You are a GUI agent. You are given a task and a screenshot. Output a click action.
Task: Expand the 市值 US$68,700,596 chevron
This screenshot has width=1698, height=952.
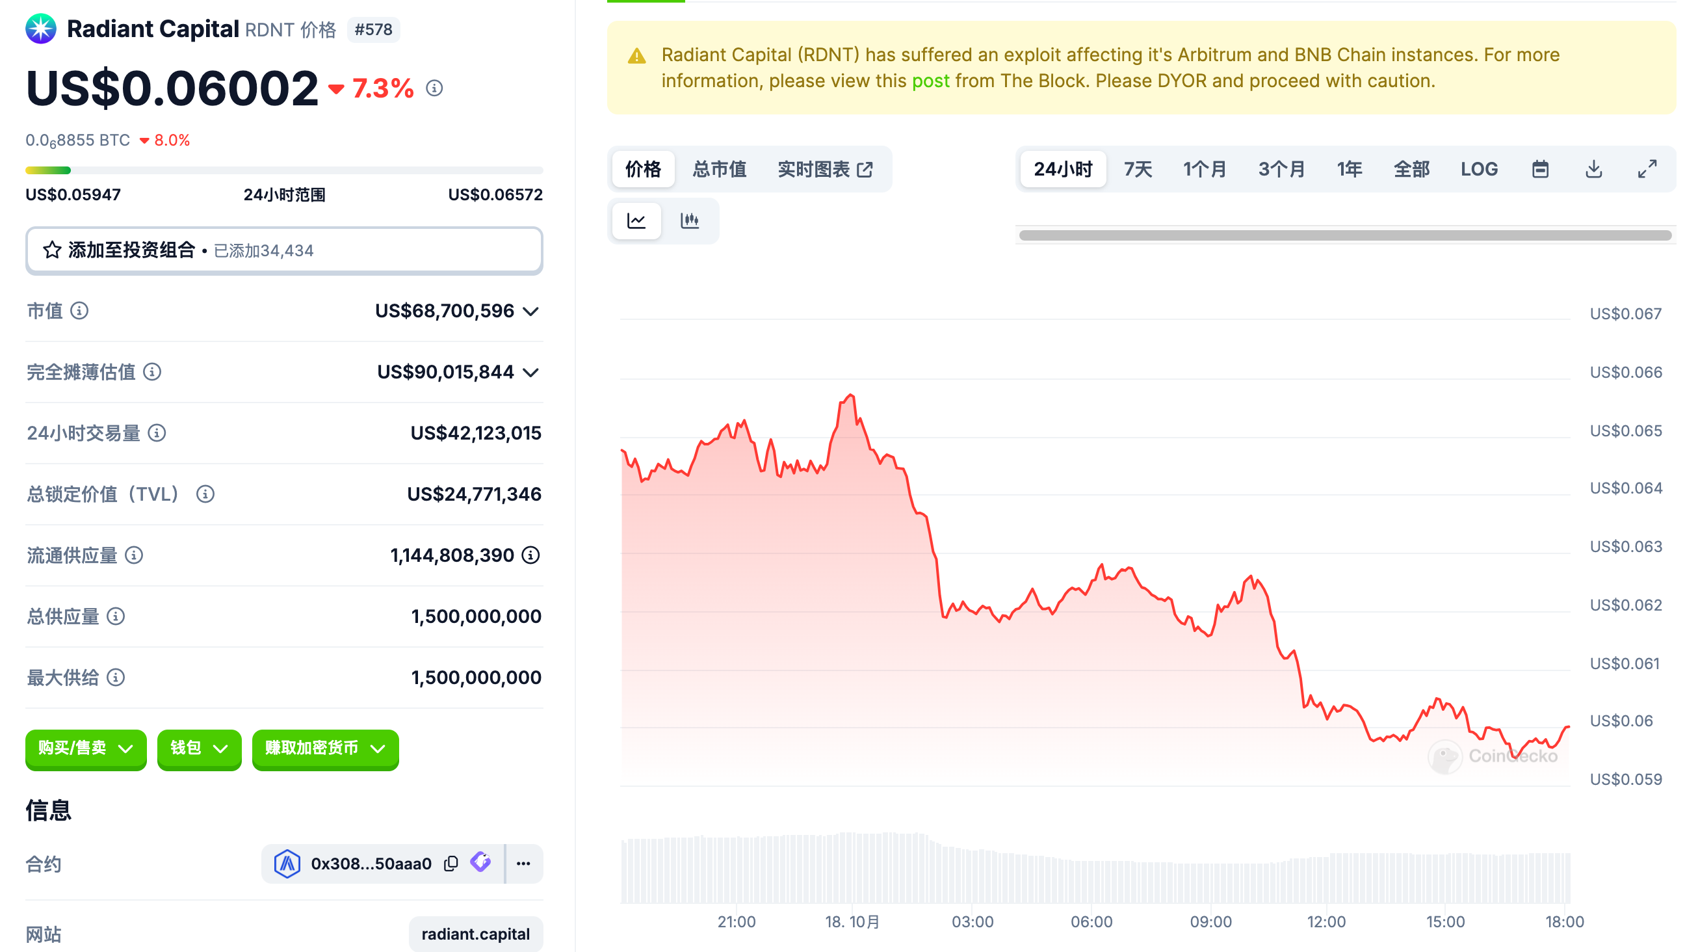coord(530,311)
